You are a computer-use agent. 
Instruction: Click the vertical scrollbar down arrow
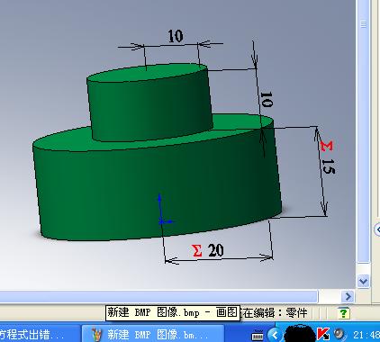(363, 282)
